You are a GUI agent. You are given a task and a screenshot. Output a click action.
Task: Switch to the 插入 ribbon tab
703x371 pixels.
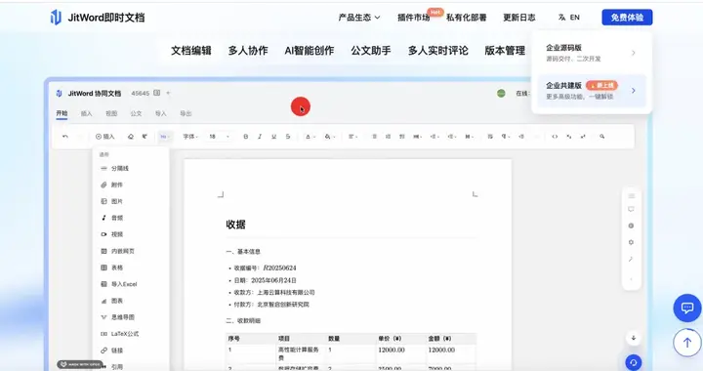click(87, 113)
